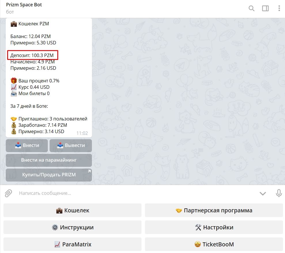Click the Курс 0.44 USD line
The width and height of the screenshot is (285, 253).
30,87
